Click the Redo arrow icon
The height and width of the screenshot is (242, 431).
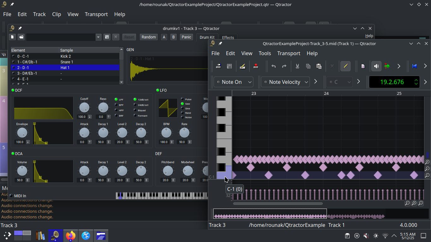[284, 66]
